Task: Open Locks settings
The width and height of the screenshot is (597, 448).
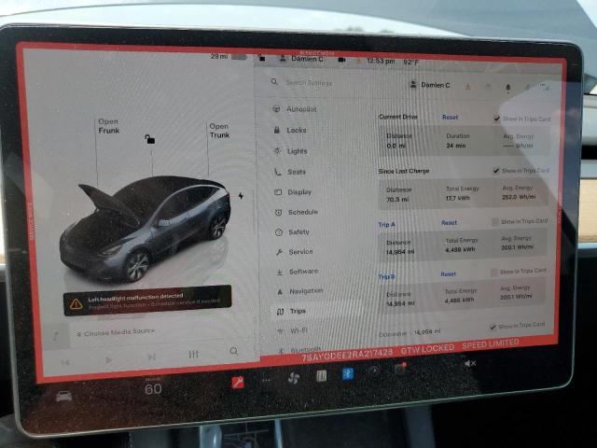Action: [x=290, y=130]
